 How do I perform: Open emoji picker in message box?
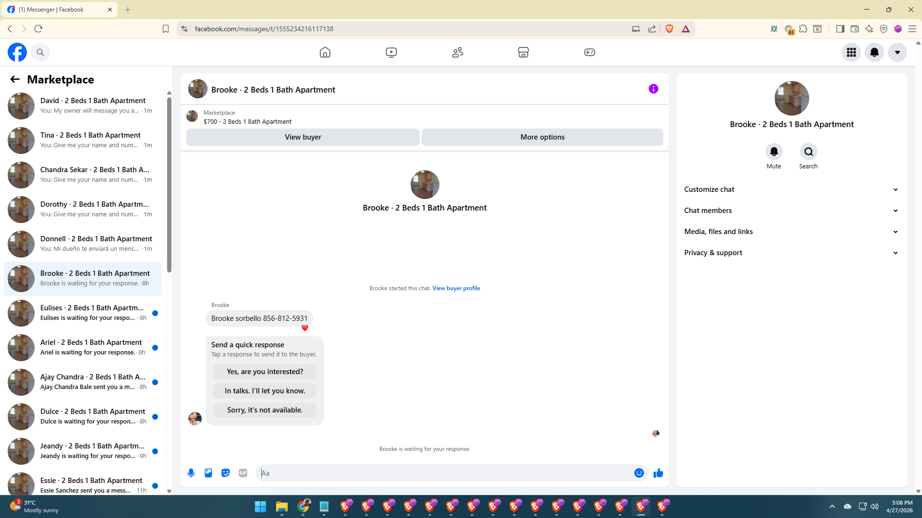click(x=639, y=473)
